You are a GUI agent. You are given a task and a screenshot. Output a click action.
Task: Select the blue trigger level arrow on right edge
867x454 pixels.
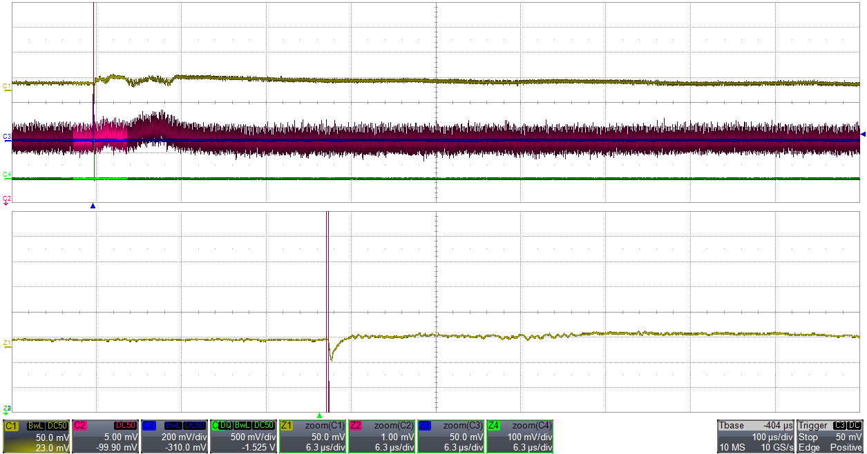(x=863, y=134)
